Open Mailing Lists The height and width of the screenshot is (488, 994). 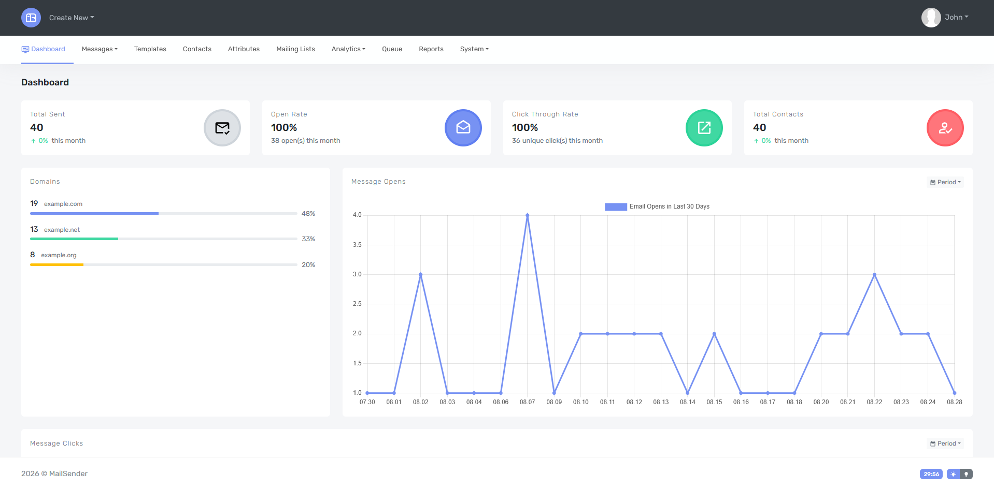(x=295, y=49)
